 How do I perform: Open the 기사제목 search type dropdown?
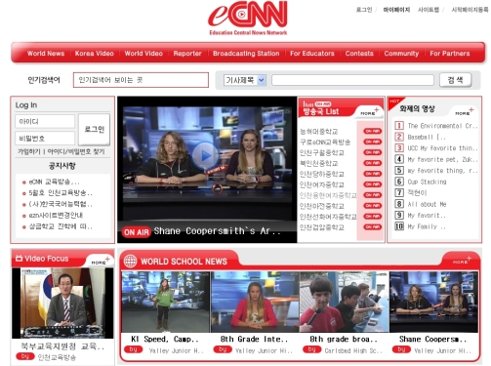[245, 80]
